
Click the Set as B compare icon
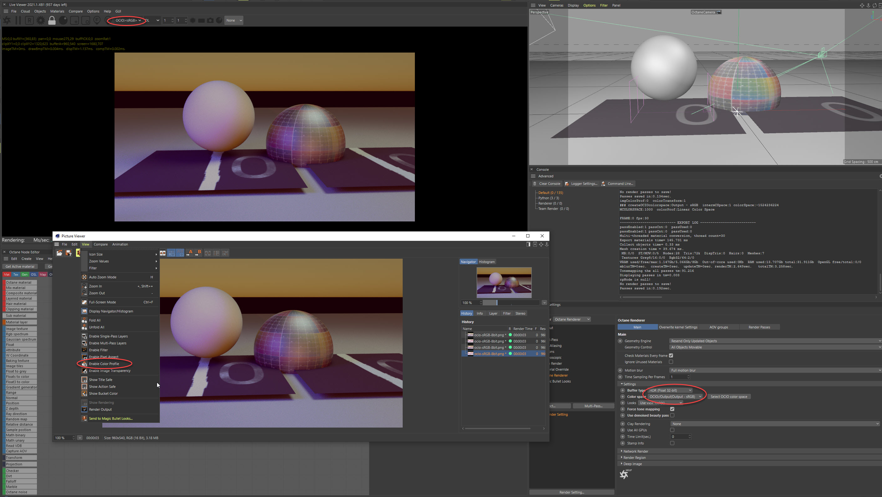198,253
